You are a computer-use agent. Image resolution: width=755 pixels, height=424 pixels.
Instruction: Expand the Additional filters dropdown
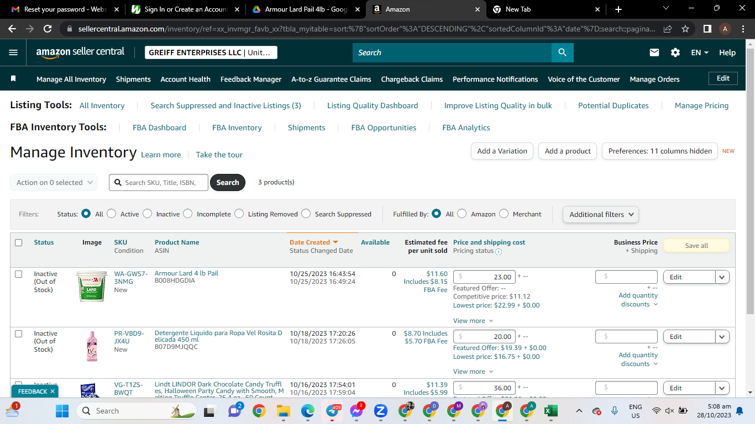[601, 214]
